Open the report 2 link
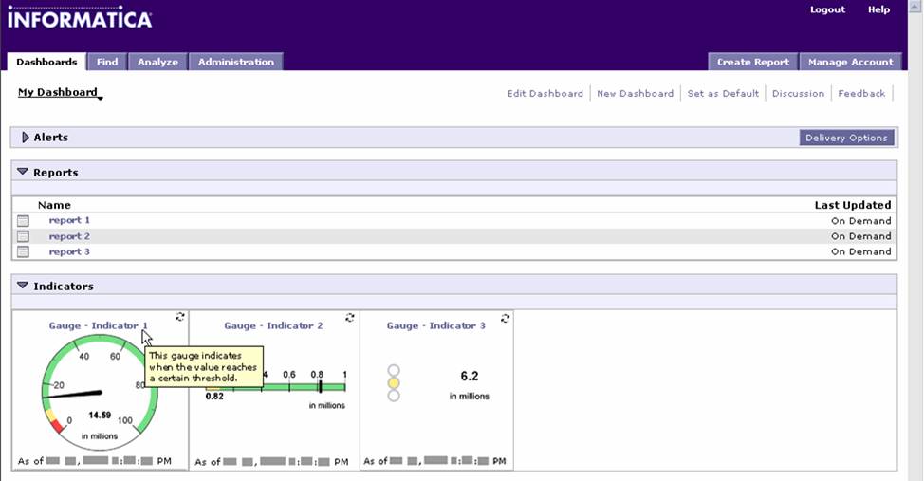This screenshot has height=481, width=924. [69, 236]
